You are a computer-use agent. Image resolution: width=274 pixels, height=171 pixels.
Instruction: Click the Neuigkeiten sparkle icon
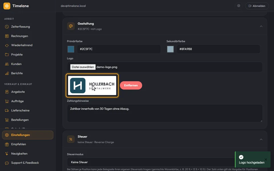tap(7, 154)
